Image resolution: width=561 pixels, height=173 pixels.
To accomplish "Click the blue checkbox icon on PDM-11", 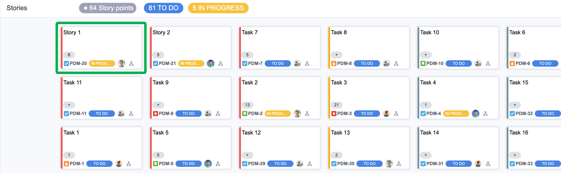I will tap(66, 114).
